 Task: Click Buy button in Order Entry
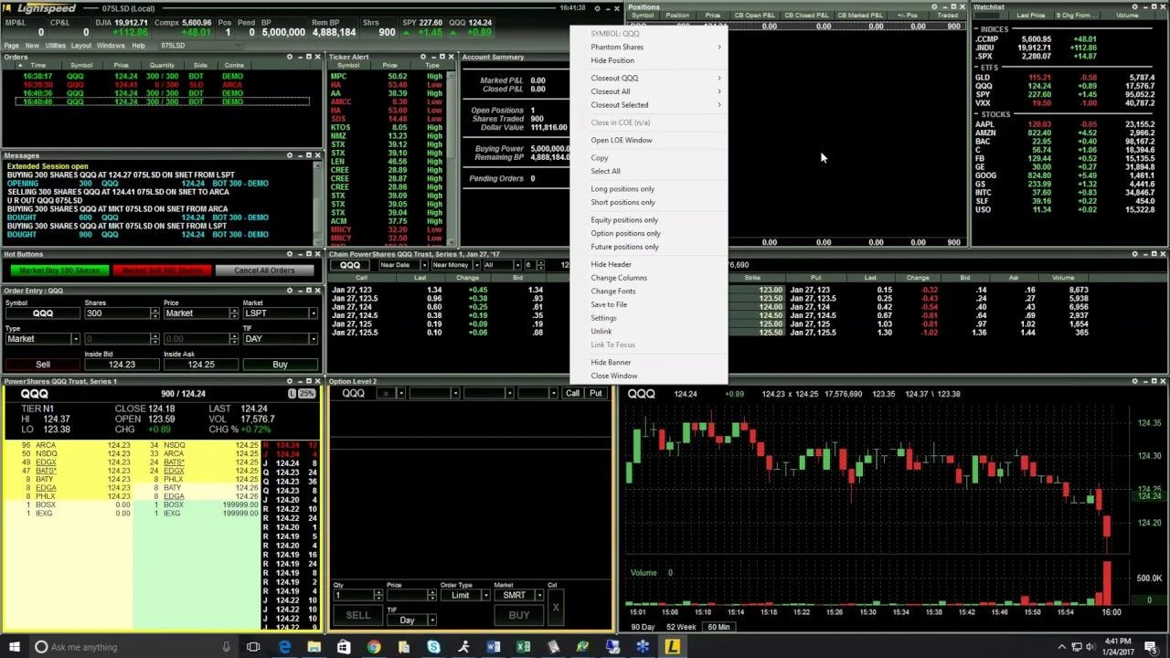click(x=280, y=365)
